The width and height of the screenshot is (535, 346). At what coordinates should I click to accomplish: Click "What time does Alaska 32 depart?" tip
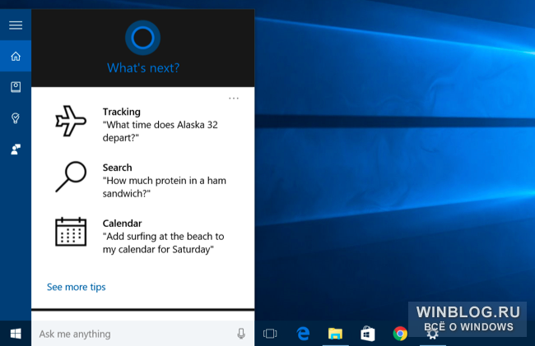click(160, 131)
